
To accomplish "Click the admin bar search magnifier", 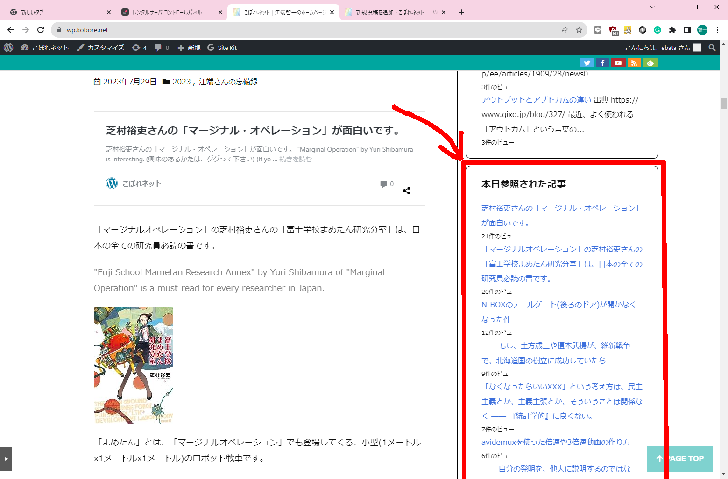I will 712,48.
